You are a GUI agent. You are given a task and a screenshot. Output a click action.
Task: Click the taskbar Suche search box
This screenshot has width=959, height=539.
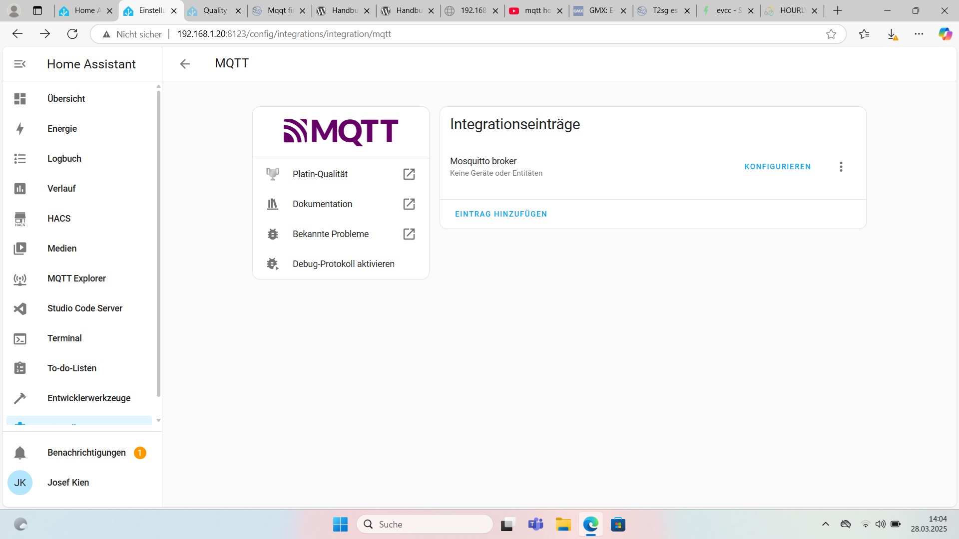tap(425, 525)
